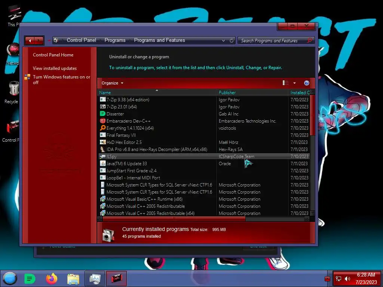Viewport: 383px width, 287px height.
Task: Click the green Dissenter icon in list
Action: coord(102,114)
